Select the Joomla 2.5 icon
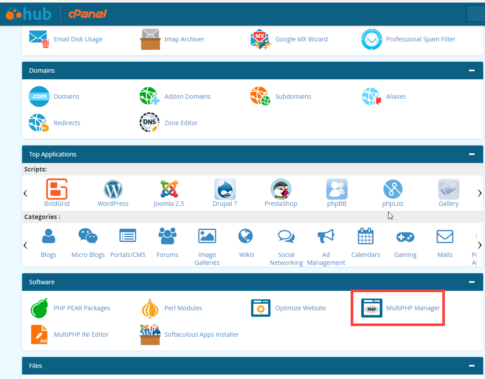The height and width of the screenshot is (379, 485). 169,189
